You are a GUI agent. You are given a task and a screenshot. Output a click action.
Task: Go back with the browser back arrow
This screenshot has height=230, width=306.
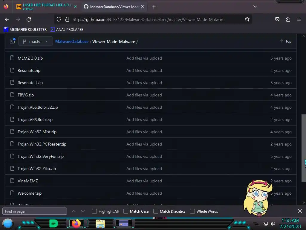tap(7, 19)
